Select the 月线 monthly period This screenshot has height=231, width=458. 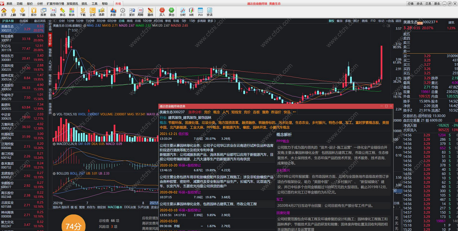click(138, 21)
